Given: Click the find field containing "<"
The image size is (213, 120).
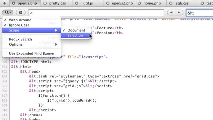Looking at the screenshot, I should click(96, 13).
